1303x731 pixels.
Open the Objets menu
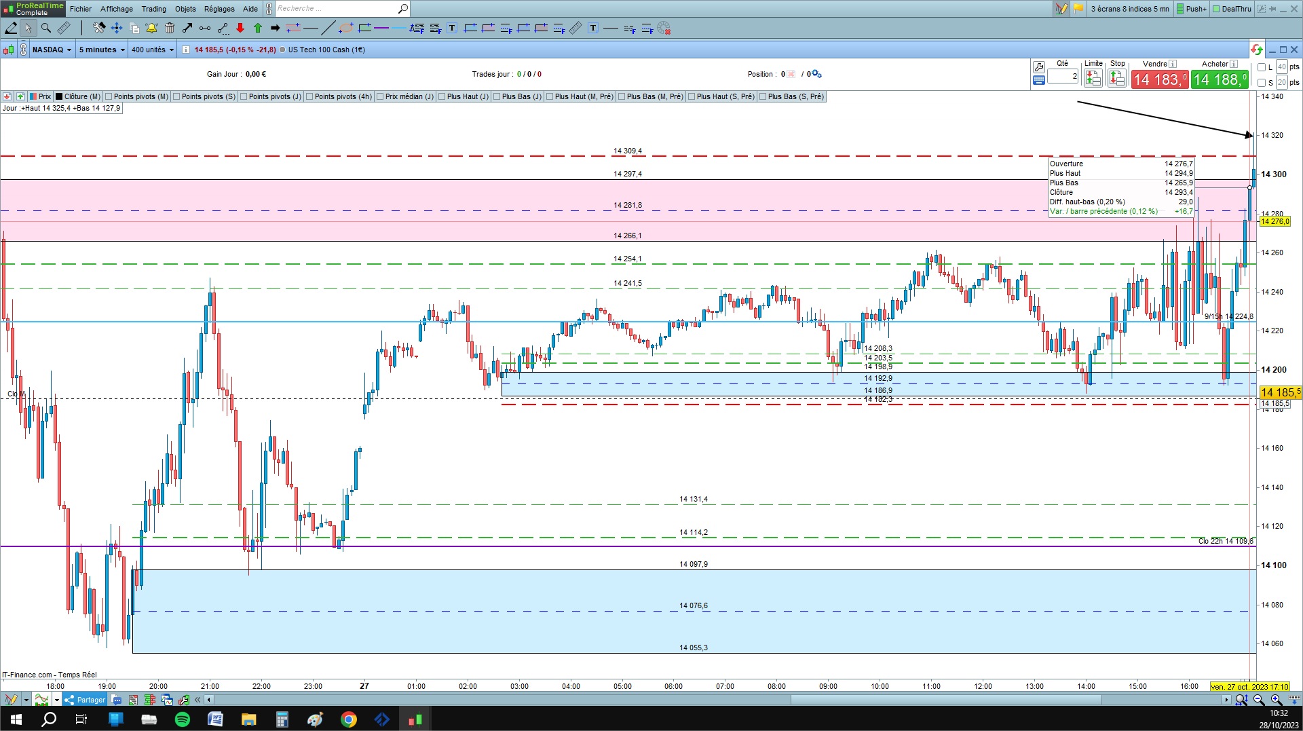point(185,9)
